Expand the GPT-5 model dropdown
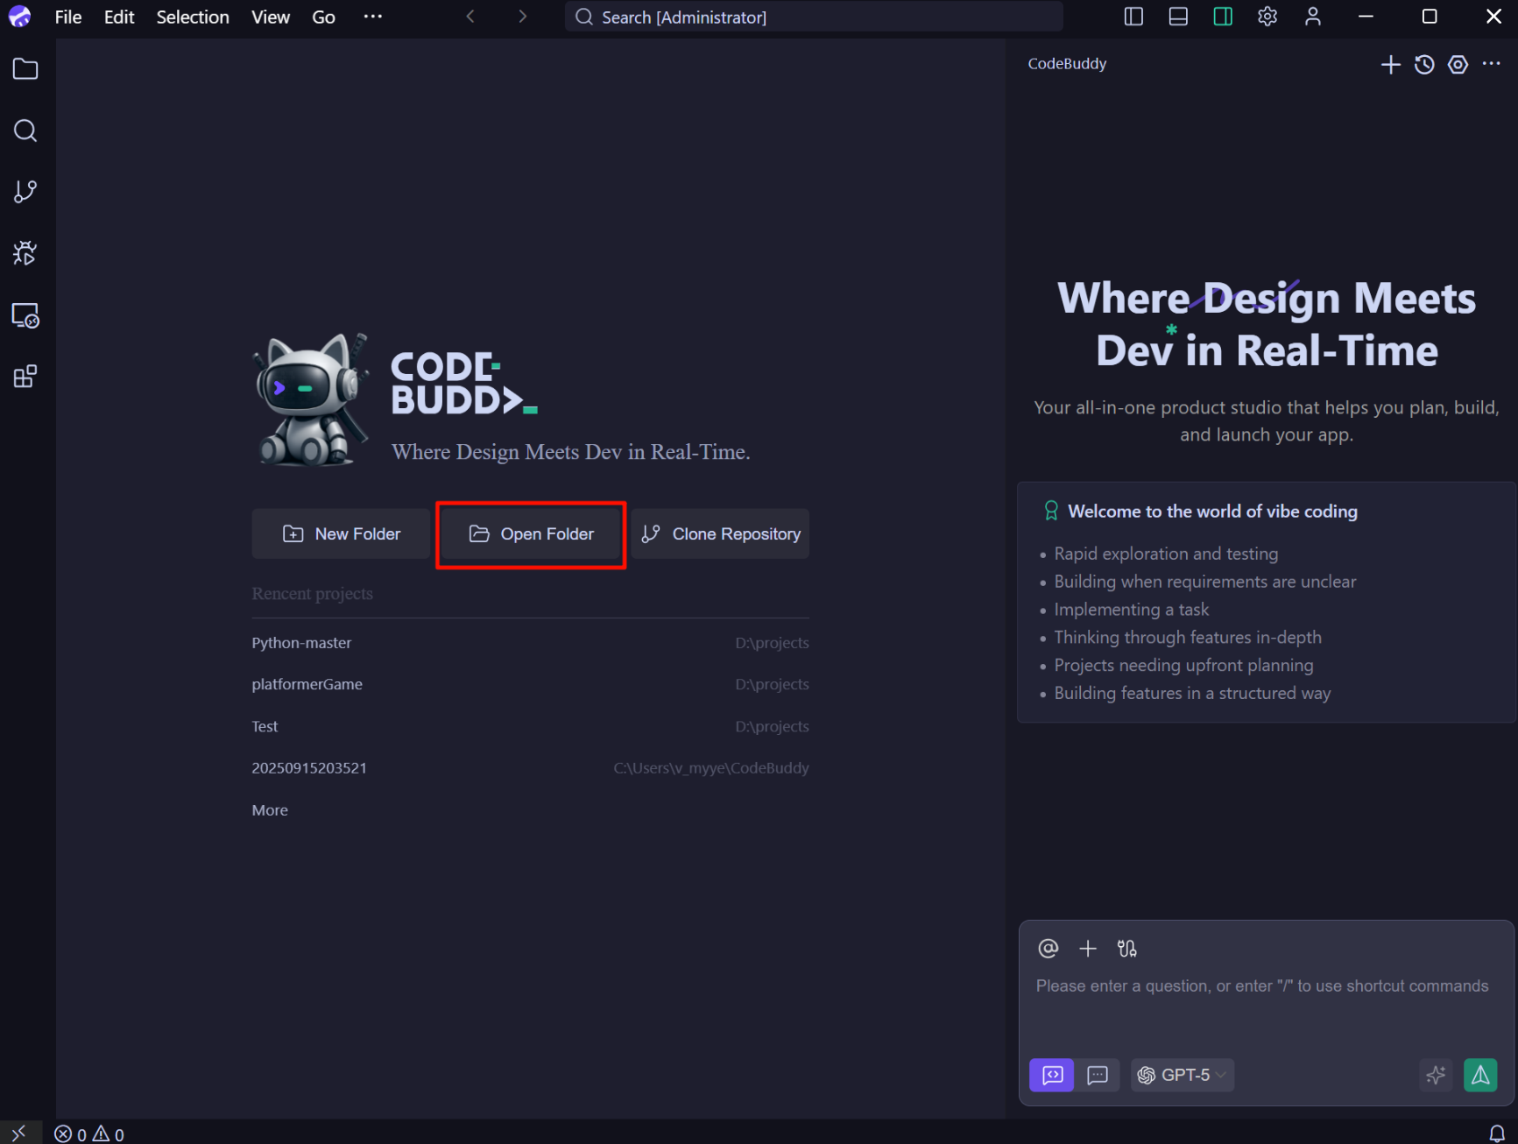 click(1183, 1075)
